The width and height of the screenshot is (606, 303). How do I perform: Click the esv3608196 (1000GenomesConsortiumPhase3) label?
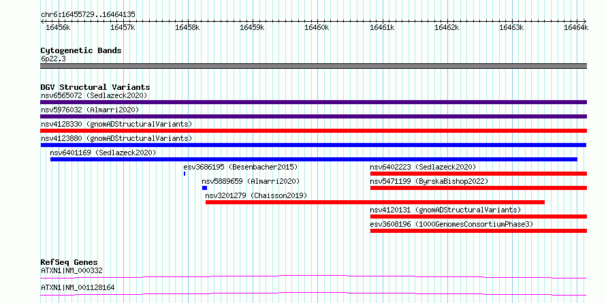451,224
